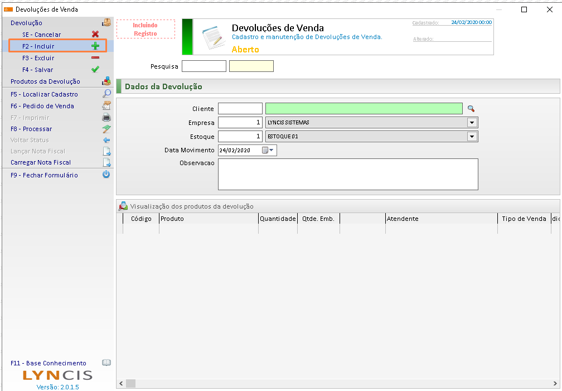The image size is (562, 391).
Task: Click the horizontal scrollbar right arrow
Action: coord(555,383)
